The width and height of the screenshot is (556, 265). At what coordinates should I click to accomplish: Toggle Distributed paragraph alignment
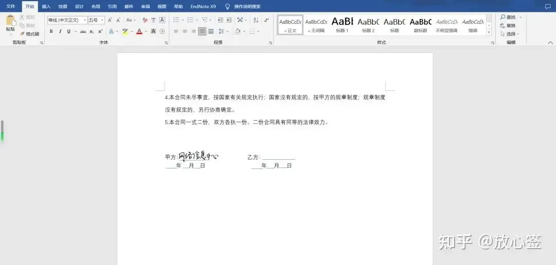pyautogui.click(x=211, y=31)
